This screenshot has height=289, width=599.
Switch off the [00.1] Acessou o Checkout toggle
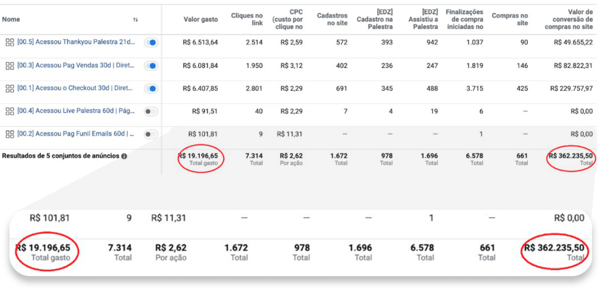151,88
